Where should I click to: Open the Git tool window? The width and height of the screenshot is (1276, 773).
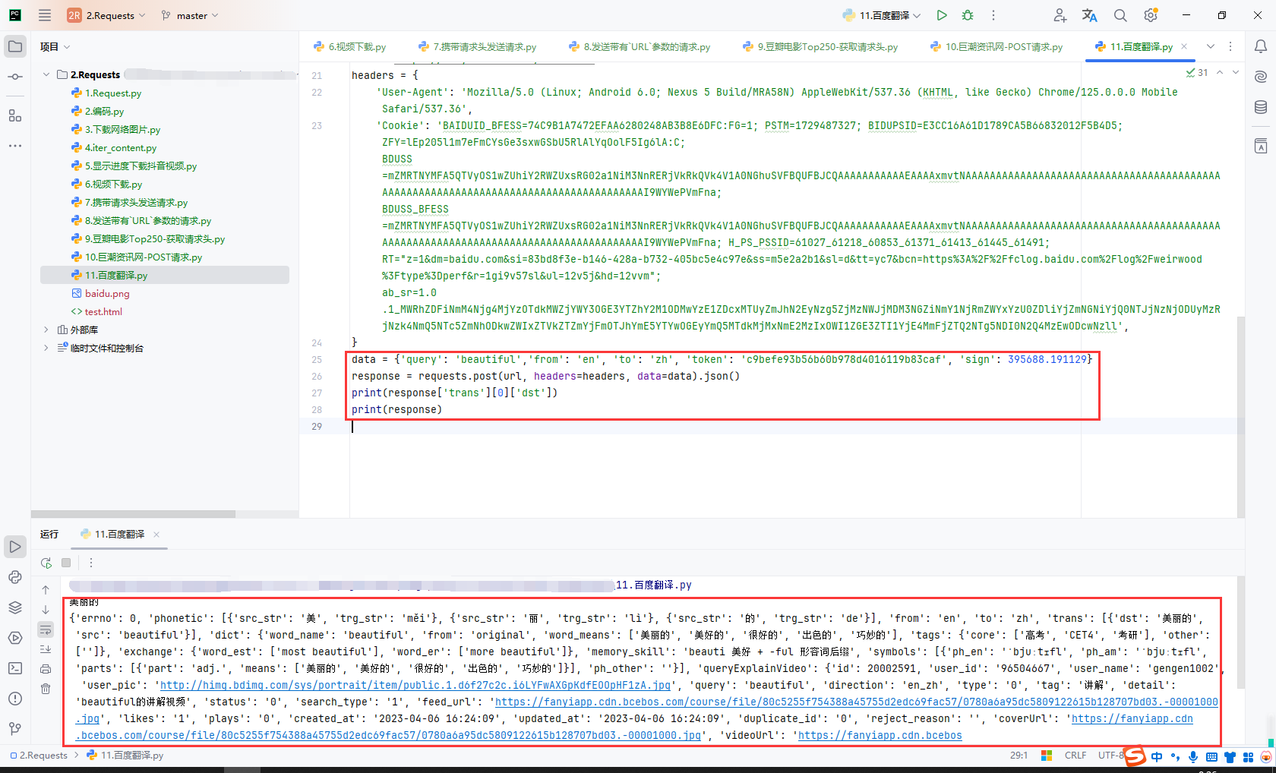tap(15, 729)
